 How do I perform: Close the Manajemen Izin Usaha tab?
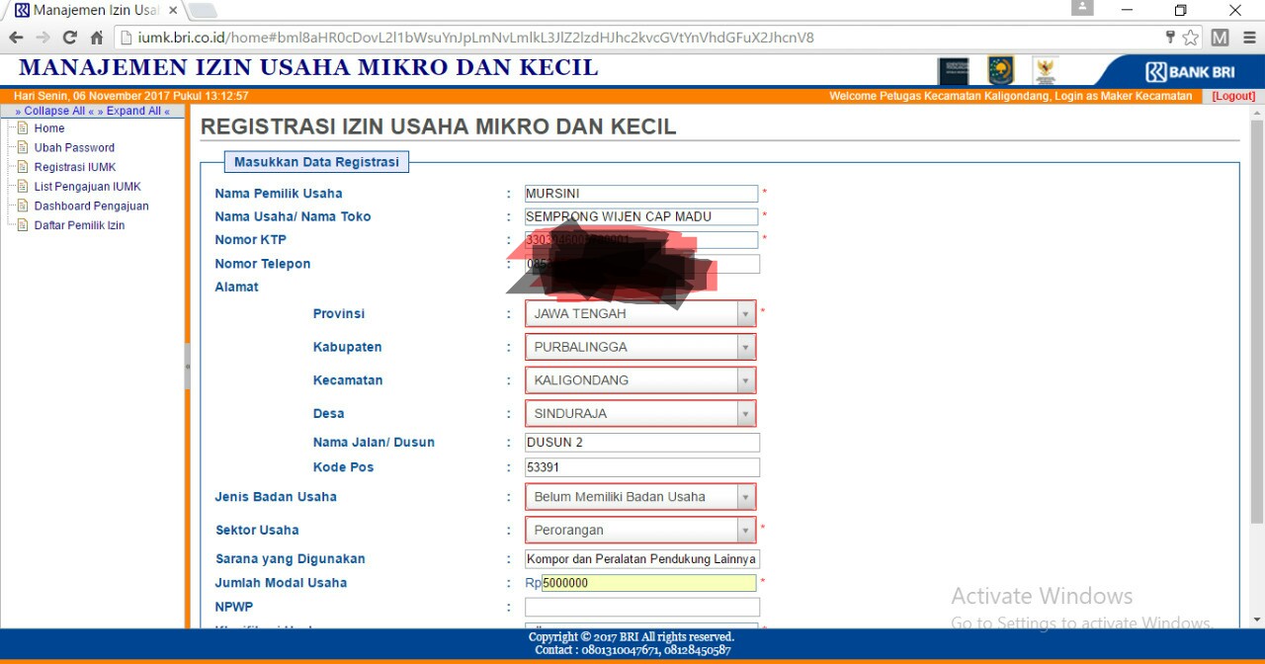[173, 10]
